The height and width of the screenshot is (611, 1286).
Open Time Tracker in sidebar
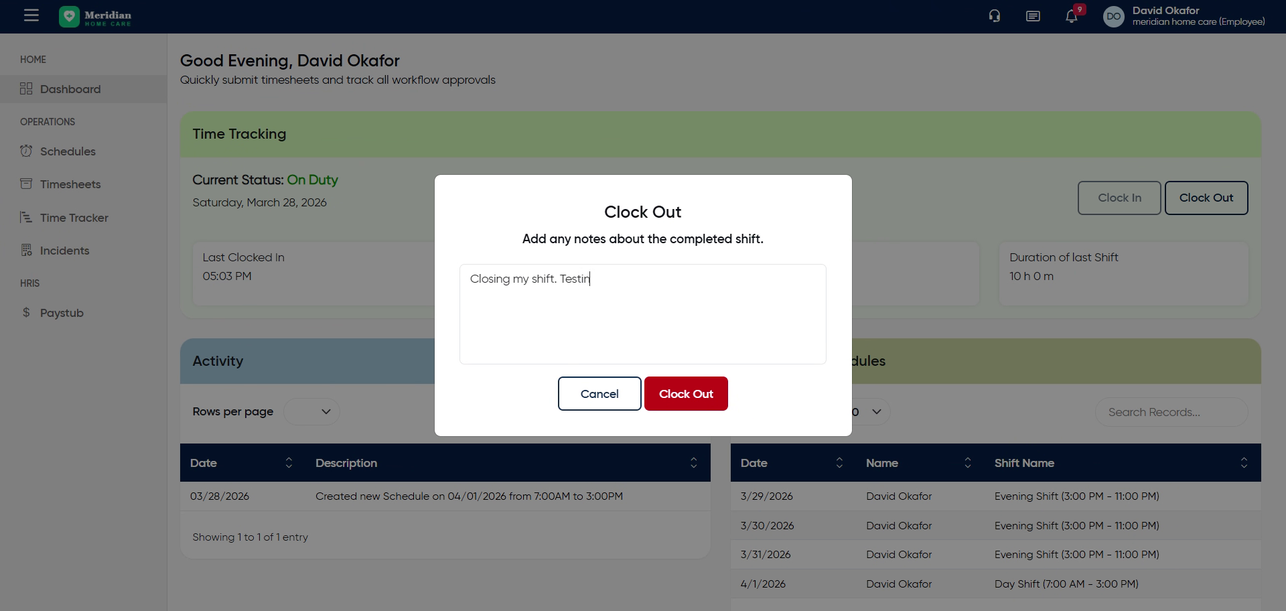tap(74, 218)
